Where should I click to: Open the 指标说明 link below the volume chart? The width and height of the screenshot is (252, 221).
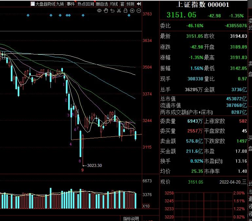click(x=131, y=219)
